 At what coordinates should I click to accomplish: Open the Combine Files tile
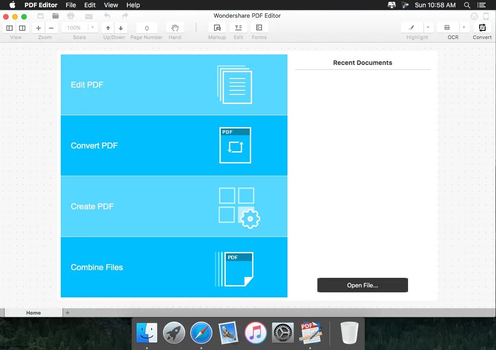coord(174,267)
